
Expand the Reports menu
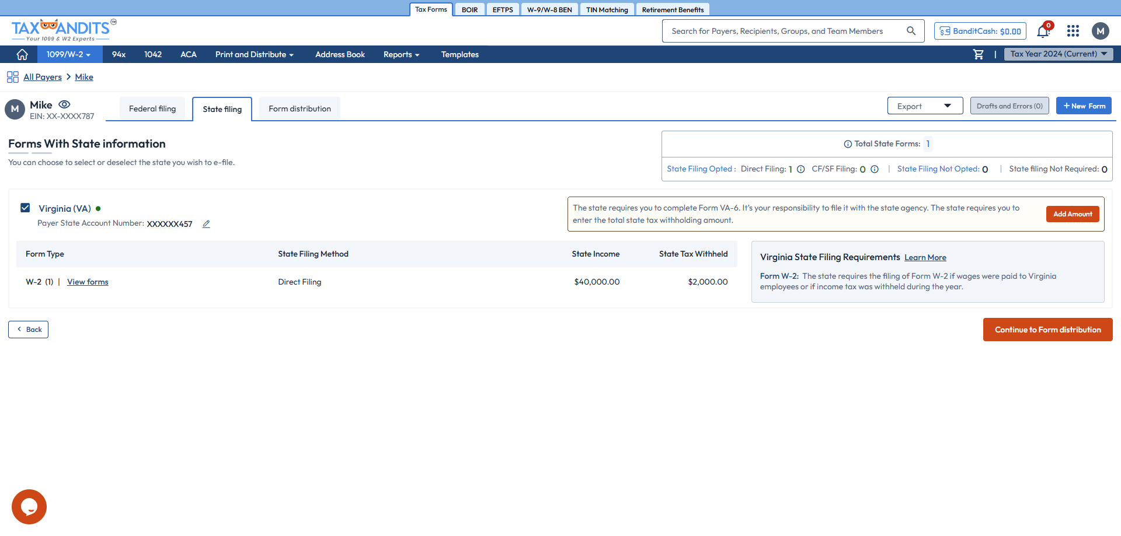(x=402, y=54)
